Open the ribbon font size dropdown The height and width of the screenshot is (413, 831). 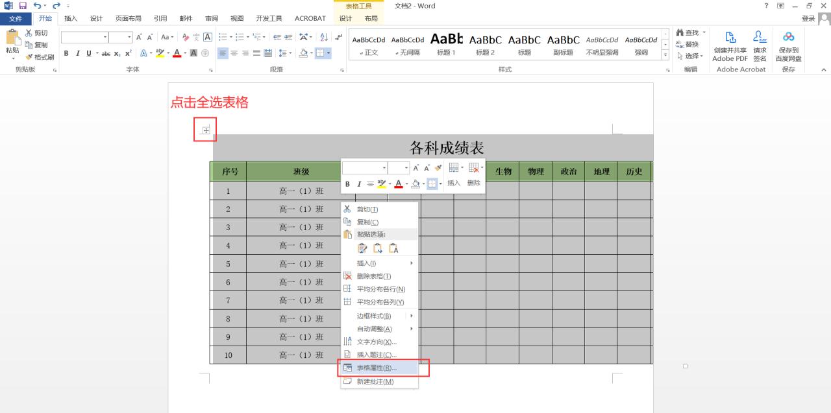pyautogui.click(x=129, y=37)
